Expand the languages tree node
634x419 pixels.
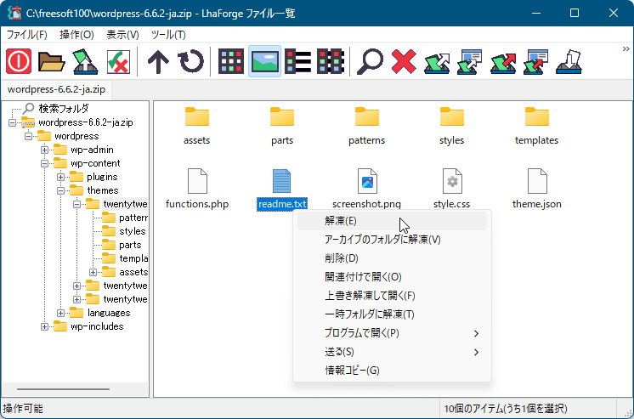pyautogui.click(x=60, y=313)
